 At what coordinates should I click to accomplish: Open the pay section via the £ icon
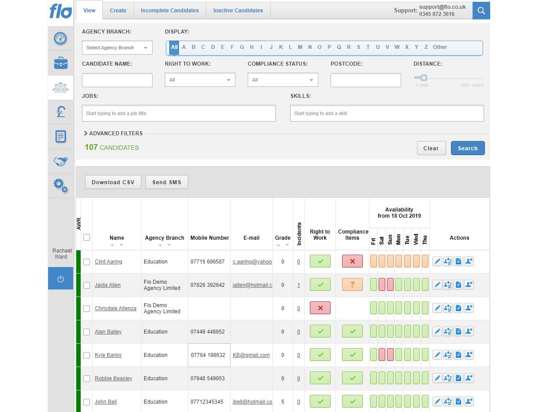(60, 111)
